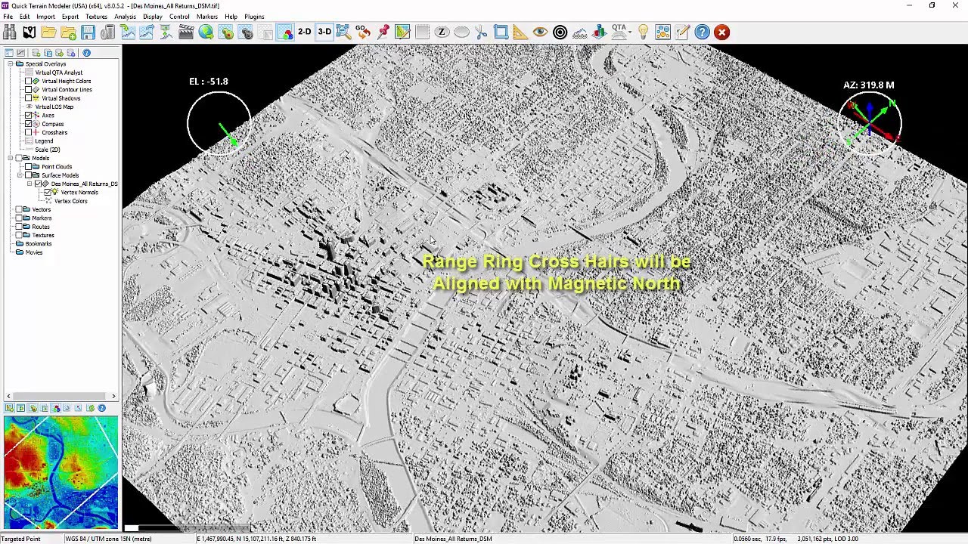Uncheck the Axes overlay checkbox
Image resolution: width=968 pixels, height=544 pixels.
29,115
